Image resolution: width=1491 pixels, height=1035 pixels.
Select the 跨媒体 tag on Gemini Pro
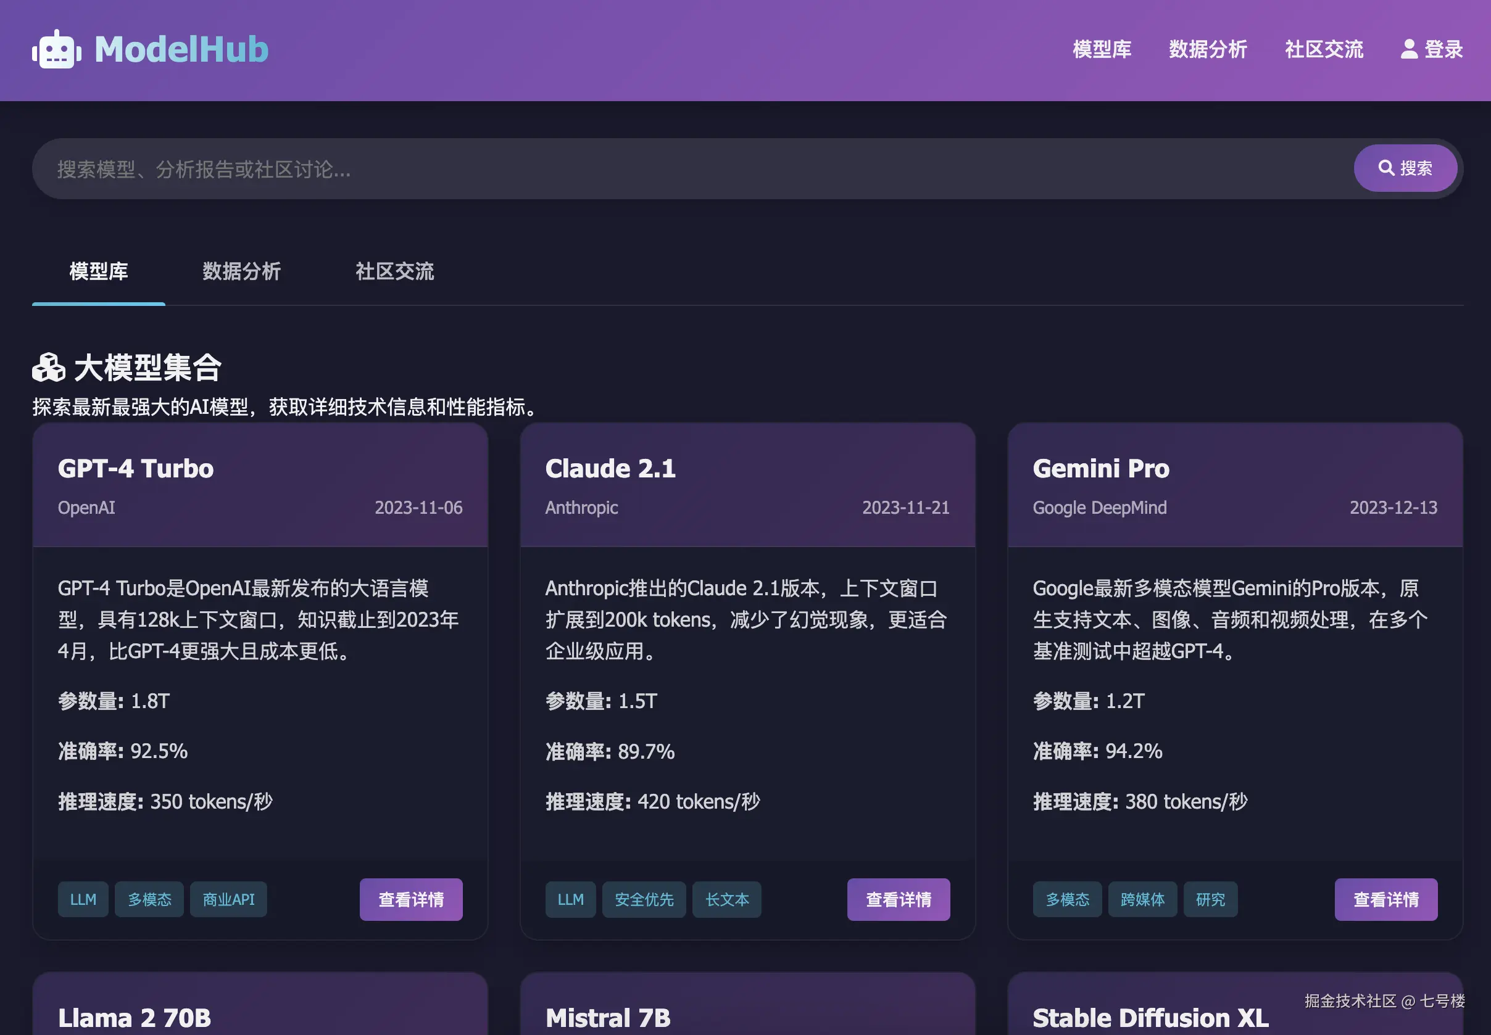[1142, 899]
